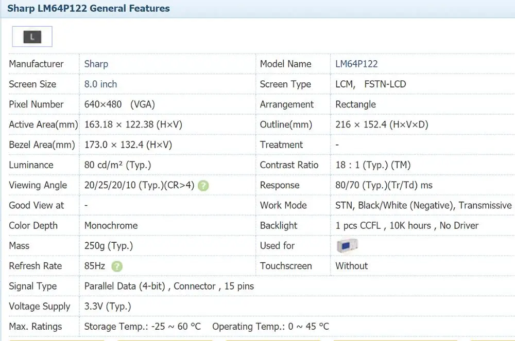Select the Storage Temp. -25 ~ 60 °C text
Viewport: 515px width, 341px height.
pyautogui.click(x=142, y=327)
